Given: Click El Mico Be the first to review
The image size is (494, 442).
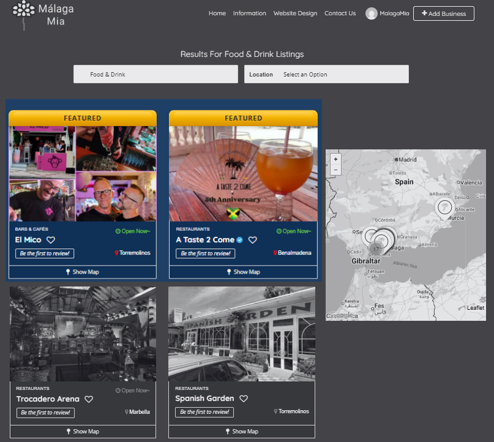Looking at the screenshot, I should [x=45, y=253].
